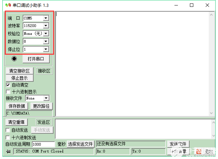Image resolution: width=218 pixels, height=159 pixels.
Task: Minimize the 串口调试小助手 window
Action: coord(176,5)
